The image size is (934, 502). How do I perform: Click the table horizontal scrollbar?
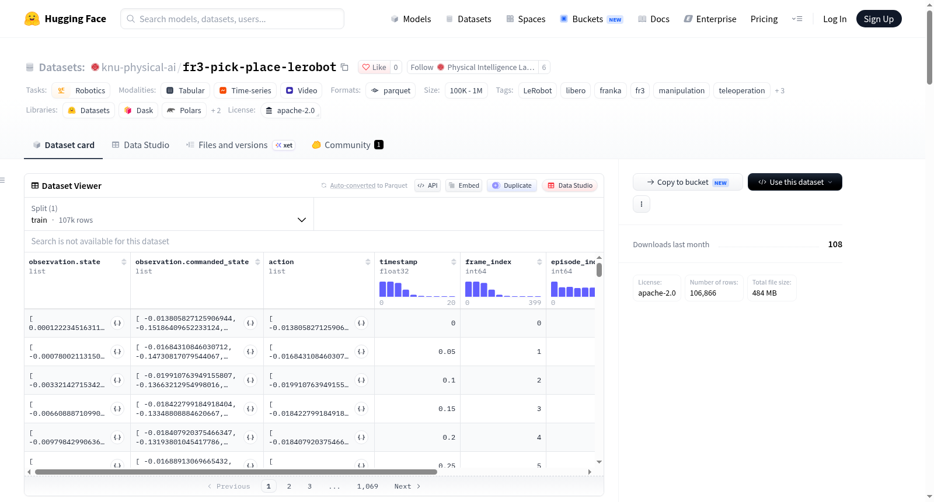pyautogui.click(x=236, y=472)
